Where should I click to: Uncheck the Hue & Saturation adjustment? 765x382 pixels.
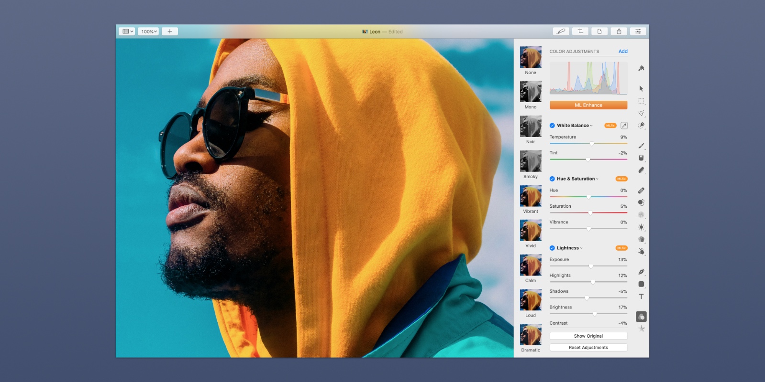(552, 179)
